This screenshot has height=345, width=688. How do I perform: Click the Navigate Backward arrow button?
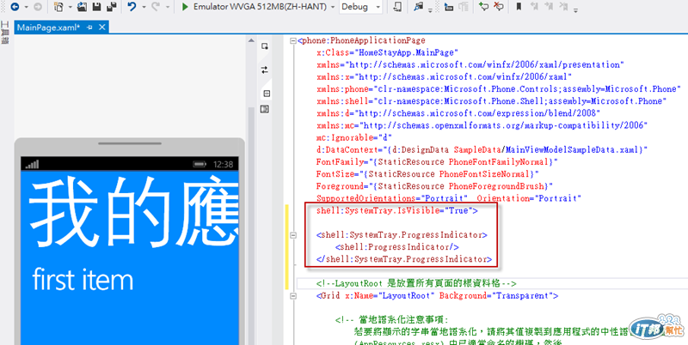point(15,7)
